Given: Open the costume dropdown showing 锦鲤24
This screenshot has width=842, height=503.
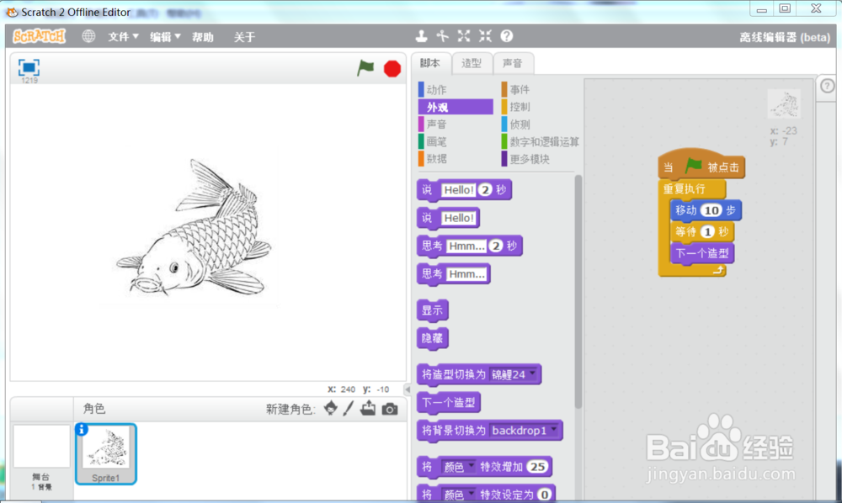Looking at the screenshot, I should (532, 373).
